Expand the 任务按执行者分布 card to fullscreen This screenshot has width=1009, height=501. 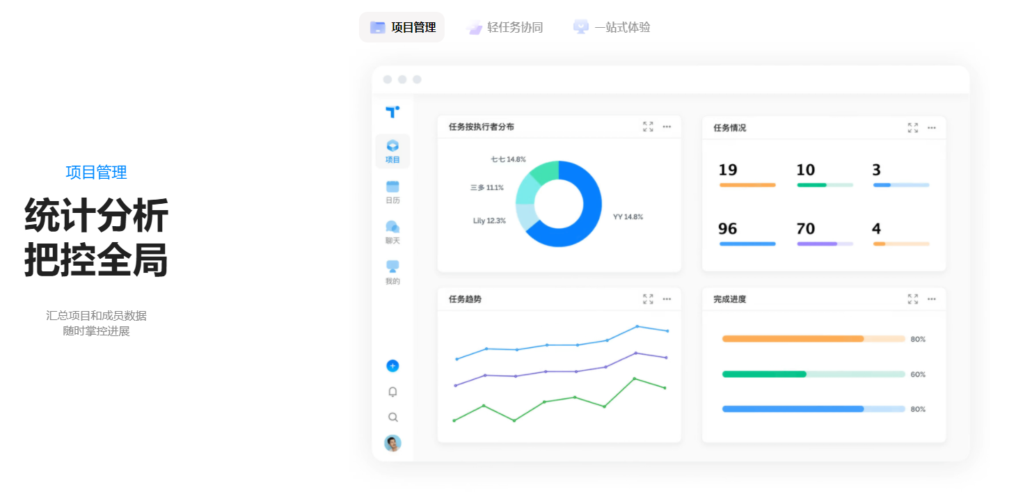click(648, 127)
